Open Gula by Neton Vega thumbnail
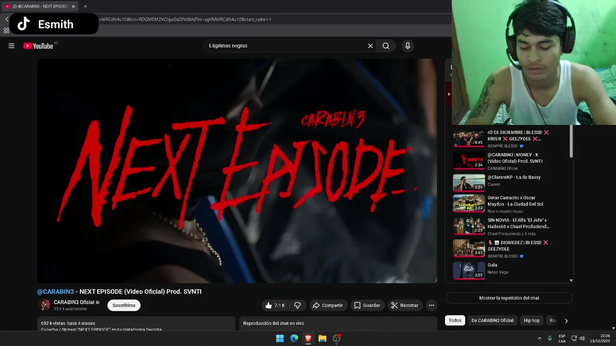This screenshot has height=346, width=616. coord(469,271)
